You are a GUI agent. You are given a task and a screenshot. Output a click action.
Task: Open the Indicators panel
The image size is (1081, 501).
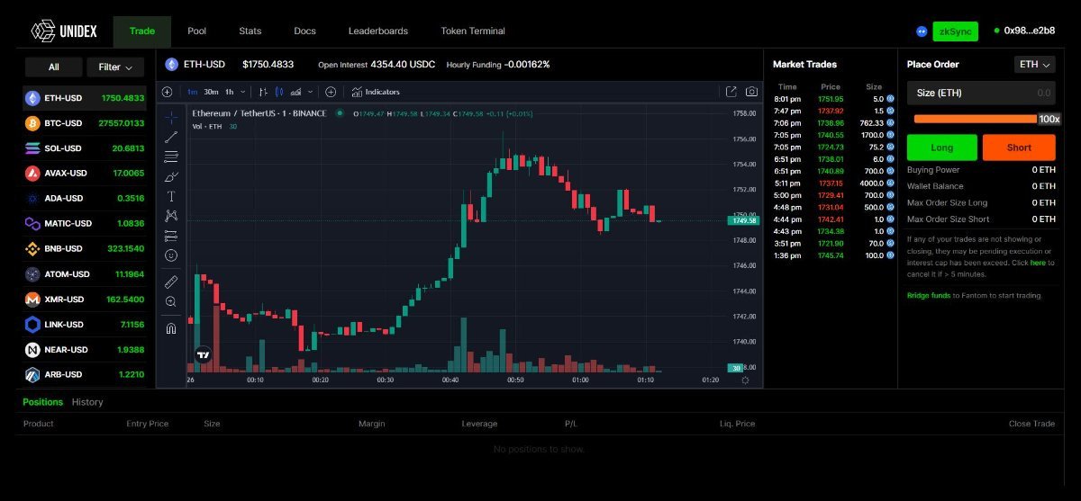(376, 92)
